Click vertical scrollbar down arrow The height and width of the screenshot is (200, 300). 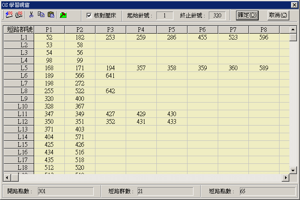click(293, 170)
